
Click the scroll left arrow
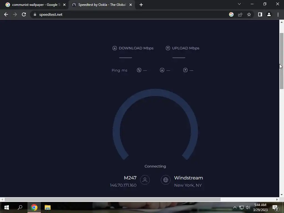[2, 199]
